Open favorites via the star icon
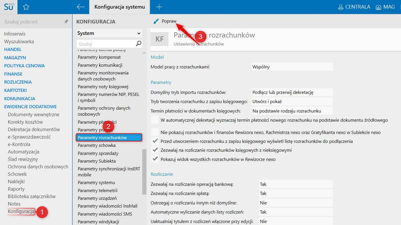This screenshot has width=401, height=225. tap(26, 7)
